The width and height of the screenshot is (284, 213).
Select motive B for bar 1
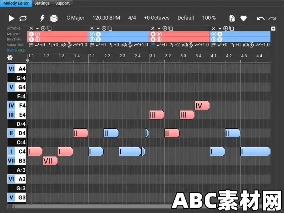[x=37, y=34]
